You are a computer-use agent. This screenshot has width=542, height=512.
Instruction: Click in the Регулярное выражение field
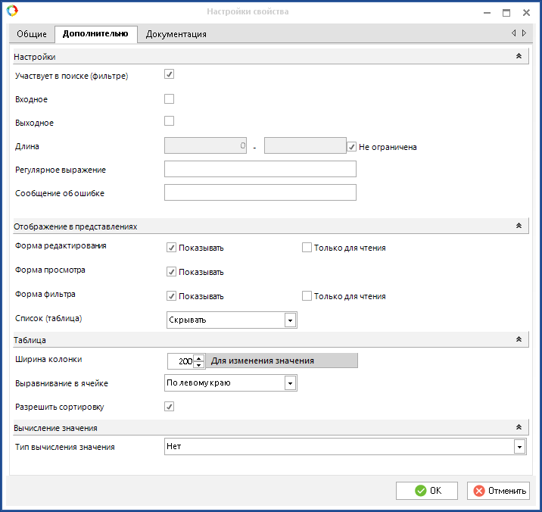[260, 169]
